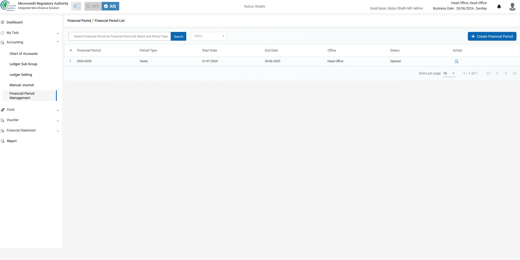Click the Report sidebar icon
The width and height of the screenshot is (520, 260).
pyautogui.click(x=3, y=141)
